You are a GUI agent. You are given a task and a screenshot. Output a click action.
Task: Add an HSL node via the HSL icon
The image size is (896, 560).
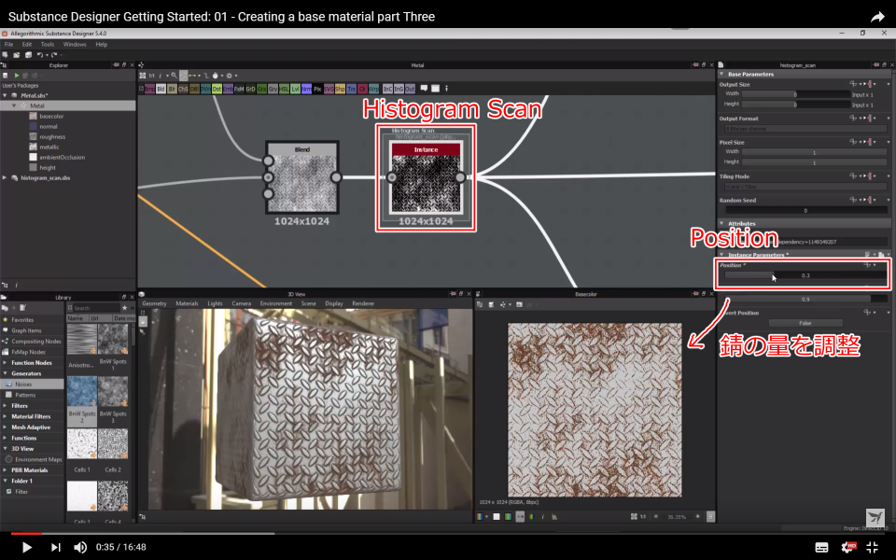[x=284, y=90]
